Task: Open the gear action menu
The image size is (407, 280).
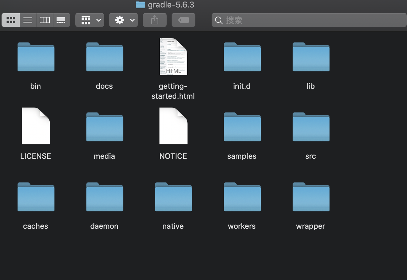Action: tap(123, 20)
